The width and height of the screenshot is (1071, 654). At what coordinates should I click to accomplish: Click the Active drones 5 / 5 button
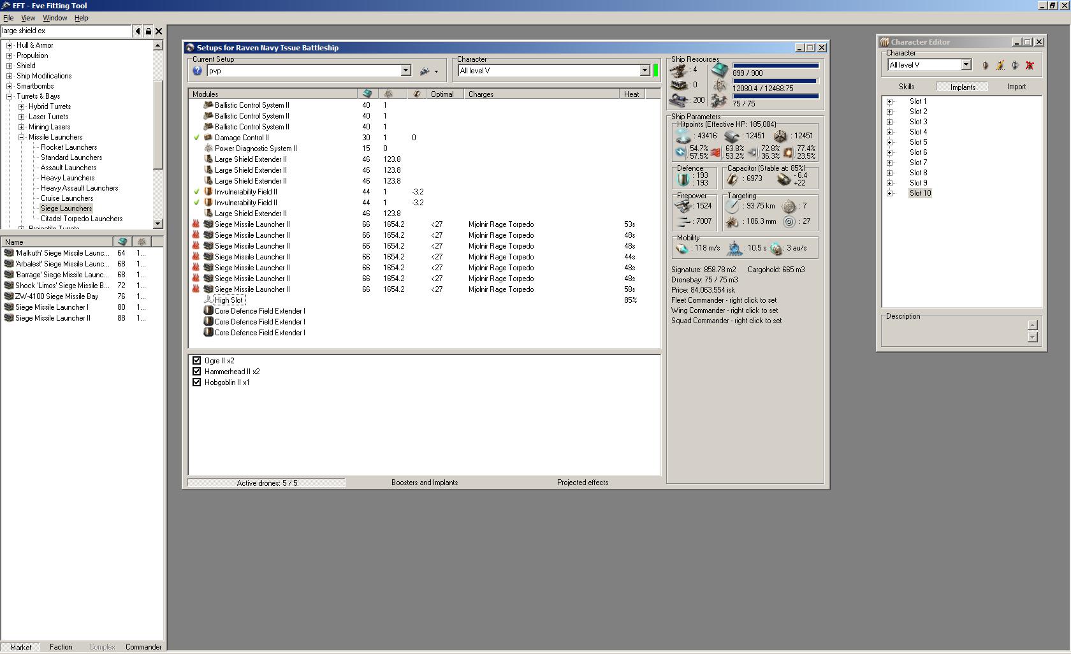pos(266,483)
